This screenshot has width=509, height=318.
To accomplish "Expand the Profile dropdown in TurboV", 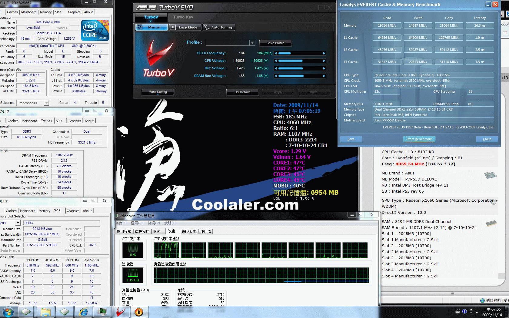I will pyautogui.click(x=252, y=43).
